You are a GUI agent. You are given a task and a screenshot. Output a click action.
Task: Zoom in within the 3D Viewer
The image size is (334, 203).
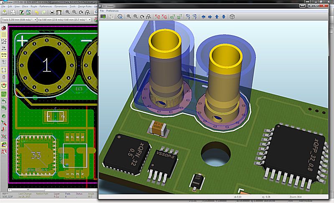click(x=129, y=17)
